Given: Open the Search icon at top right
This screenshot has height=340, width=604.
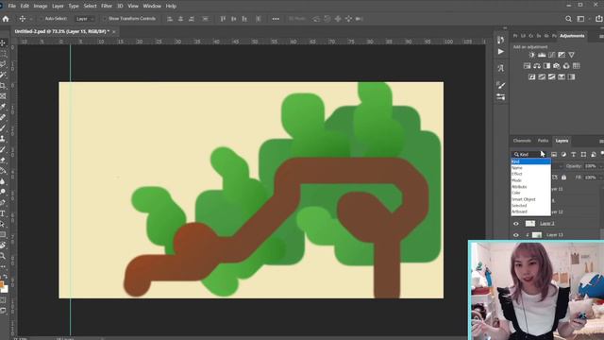Looking at the screenshot, I should (568, 19).
